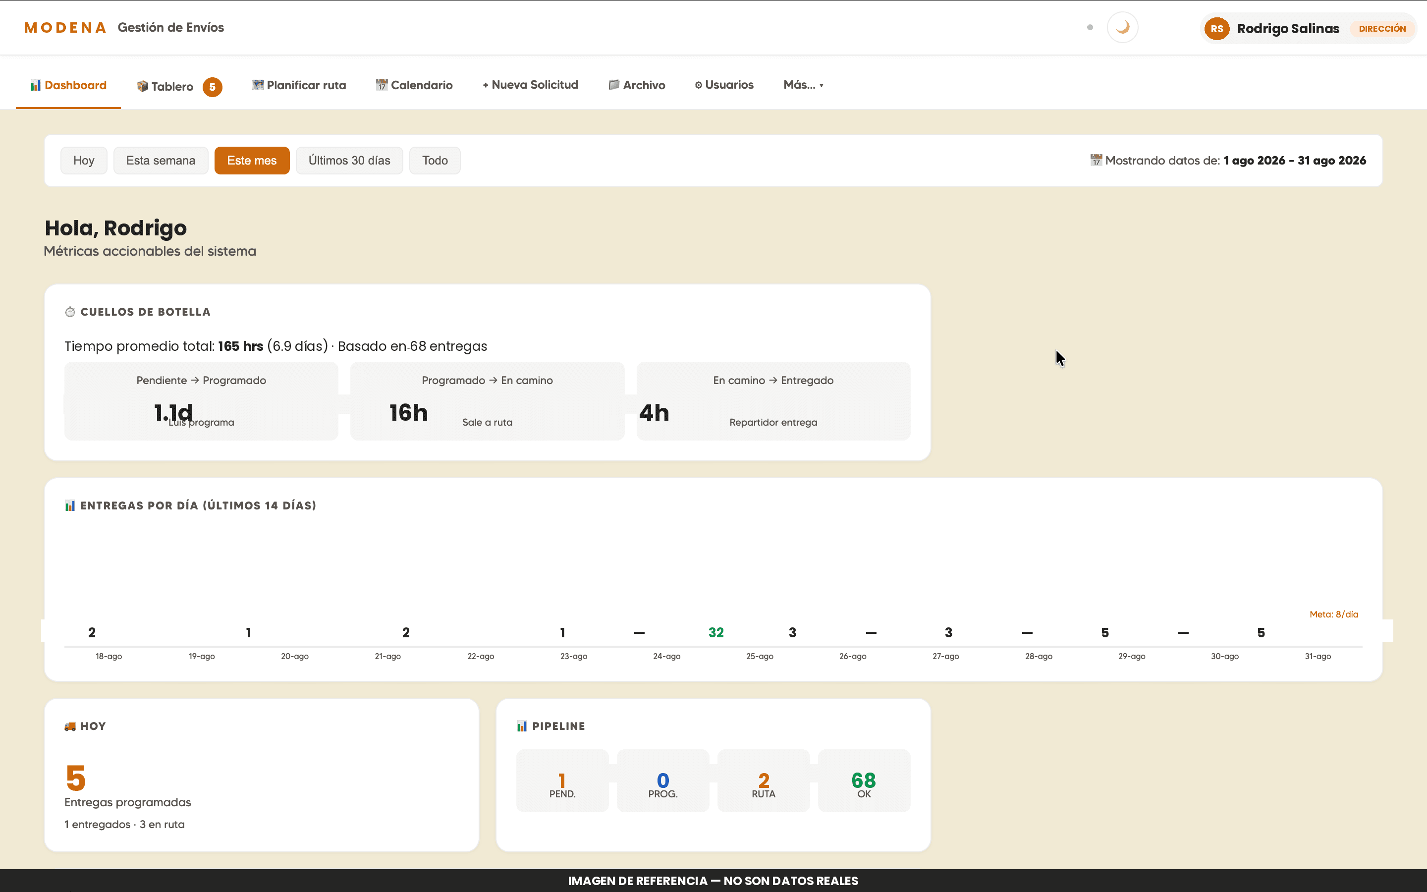Toggle dark mode moon icon
This screenshot has height=892, width=1427.
1122,28
